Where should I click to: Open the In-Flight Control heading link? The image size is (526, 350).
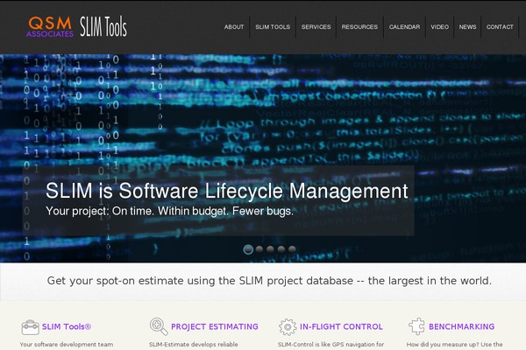(x=341, y=326)
